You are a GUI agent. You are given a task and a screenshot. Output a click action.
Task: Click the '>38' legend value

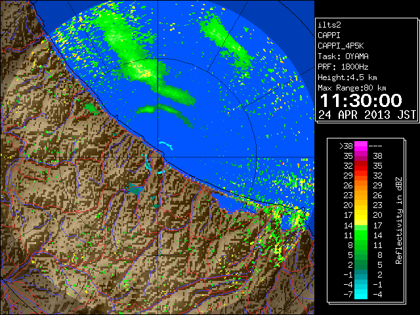346,146
